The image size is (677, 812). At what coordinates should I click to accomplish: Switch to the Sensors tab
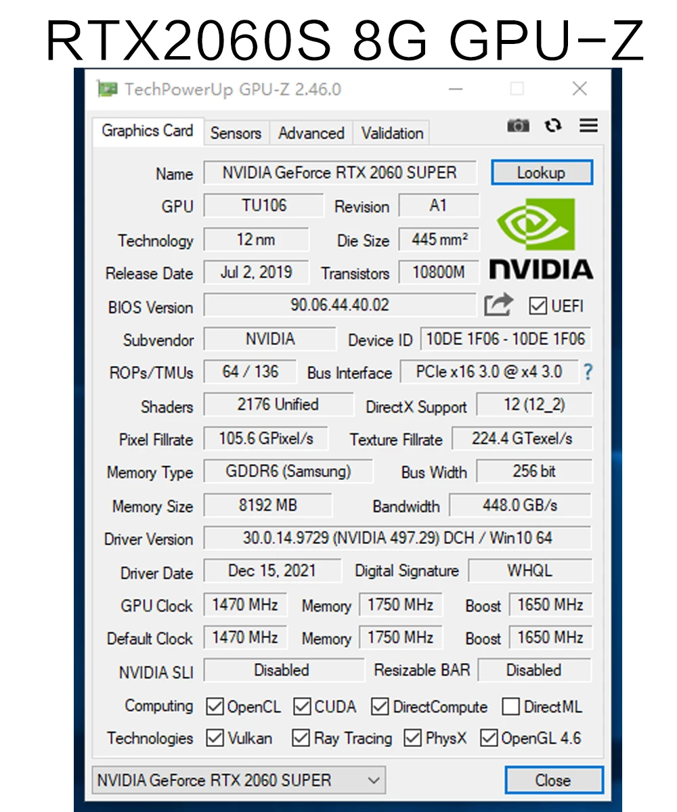[x=236, y=133]
